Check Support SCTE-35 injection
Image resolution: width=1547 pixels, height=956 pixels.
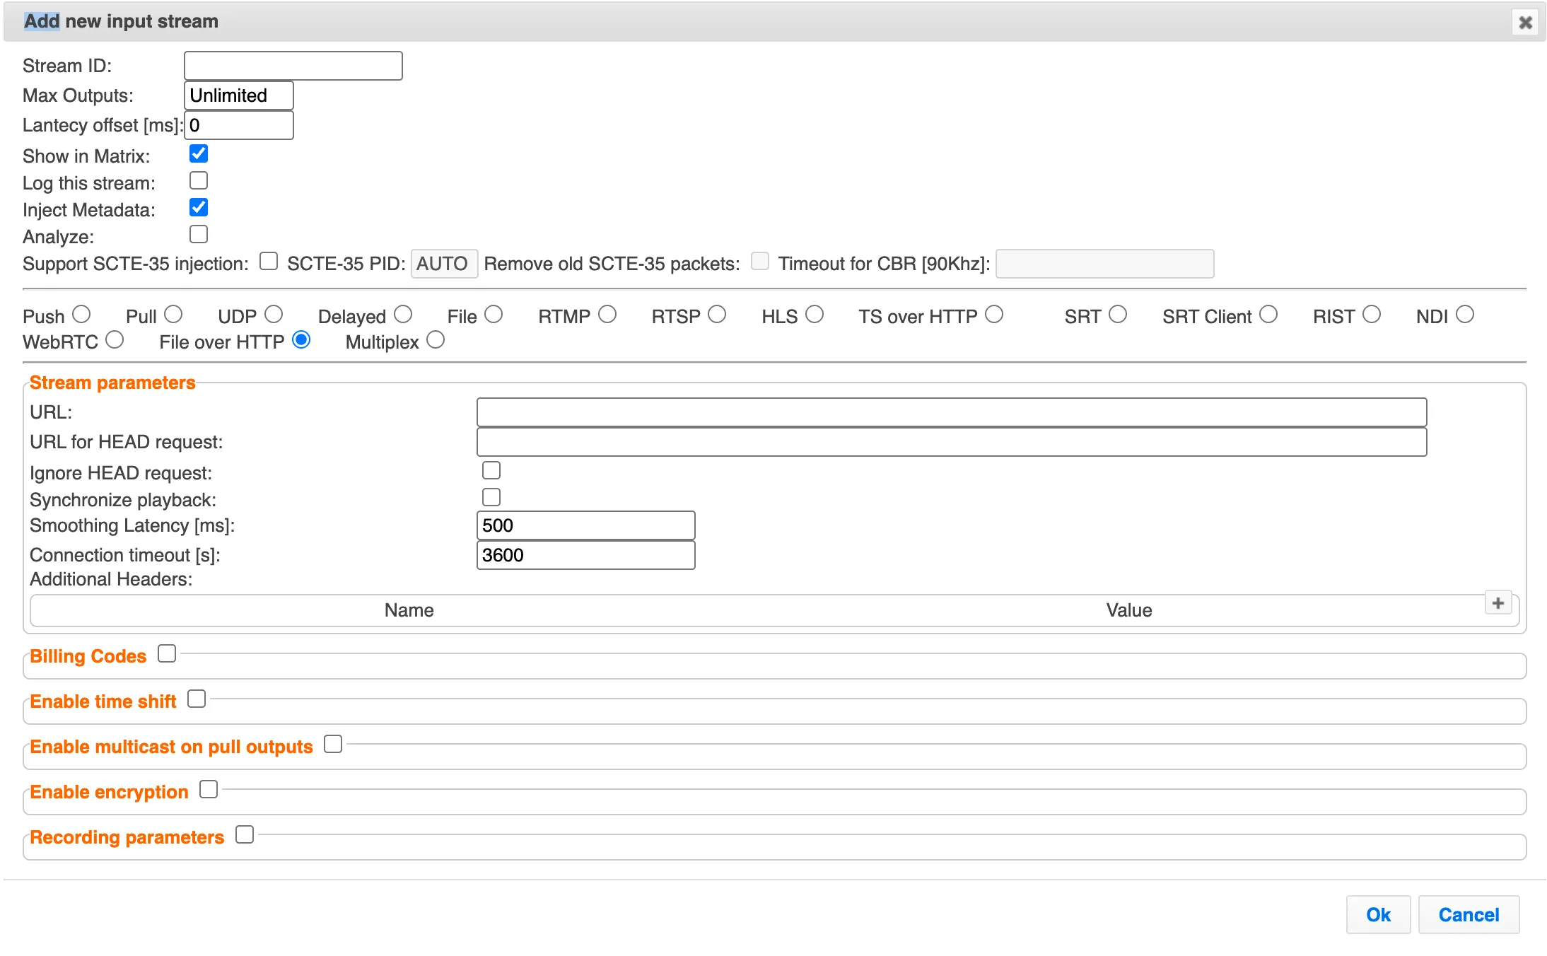(x=269, y=261)
